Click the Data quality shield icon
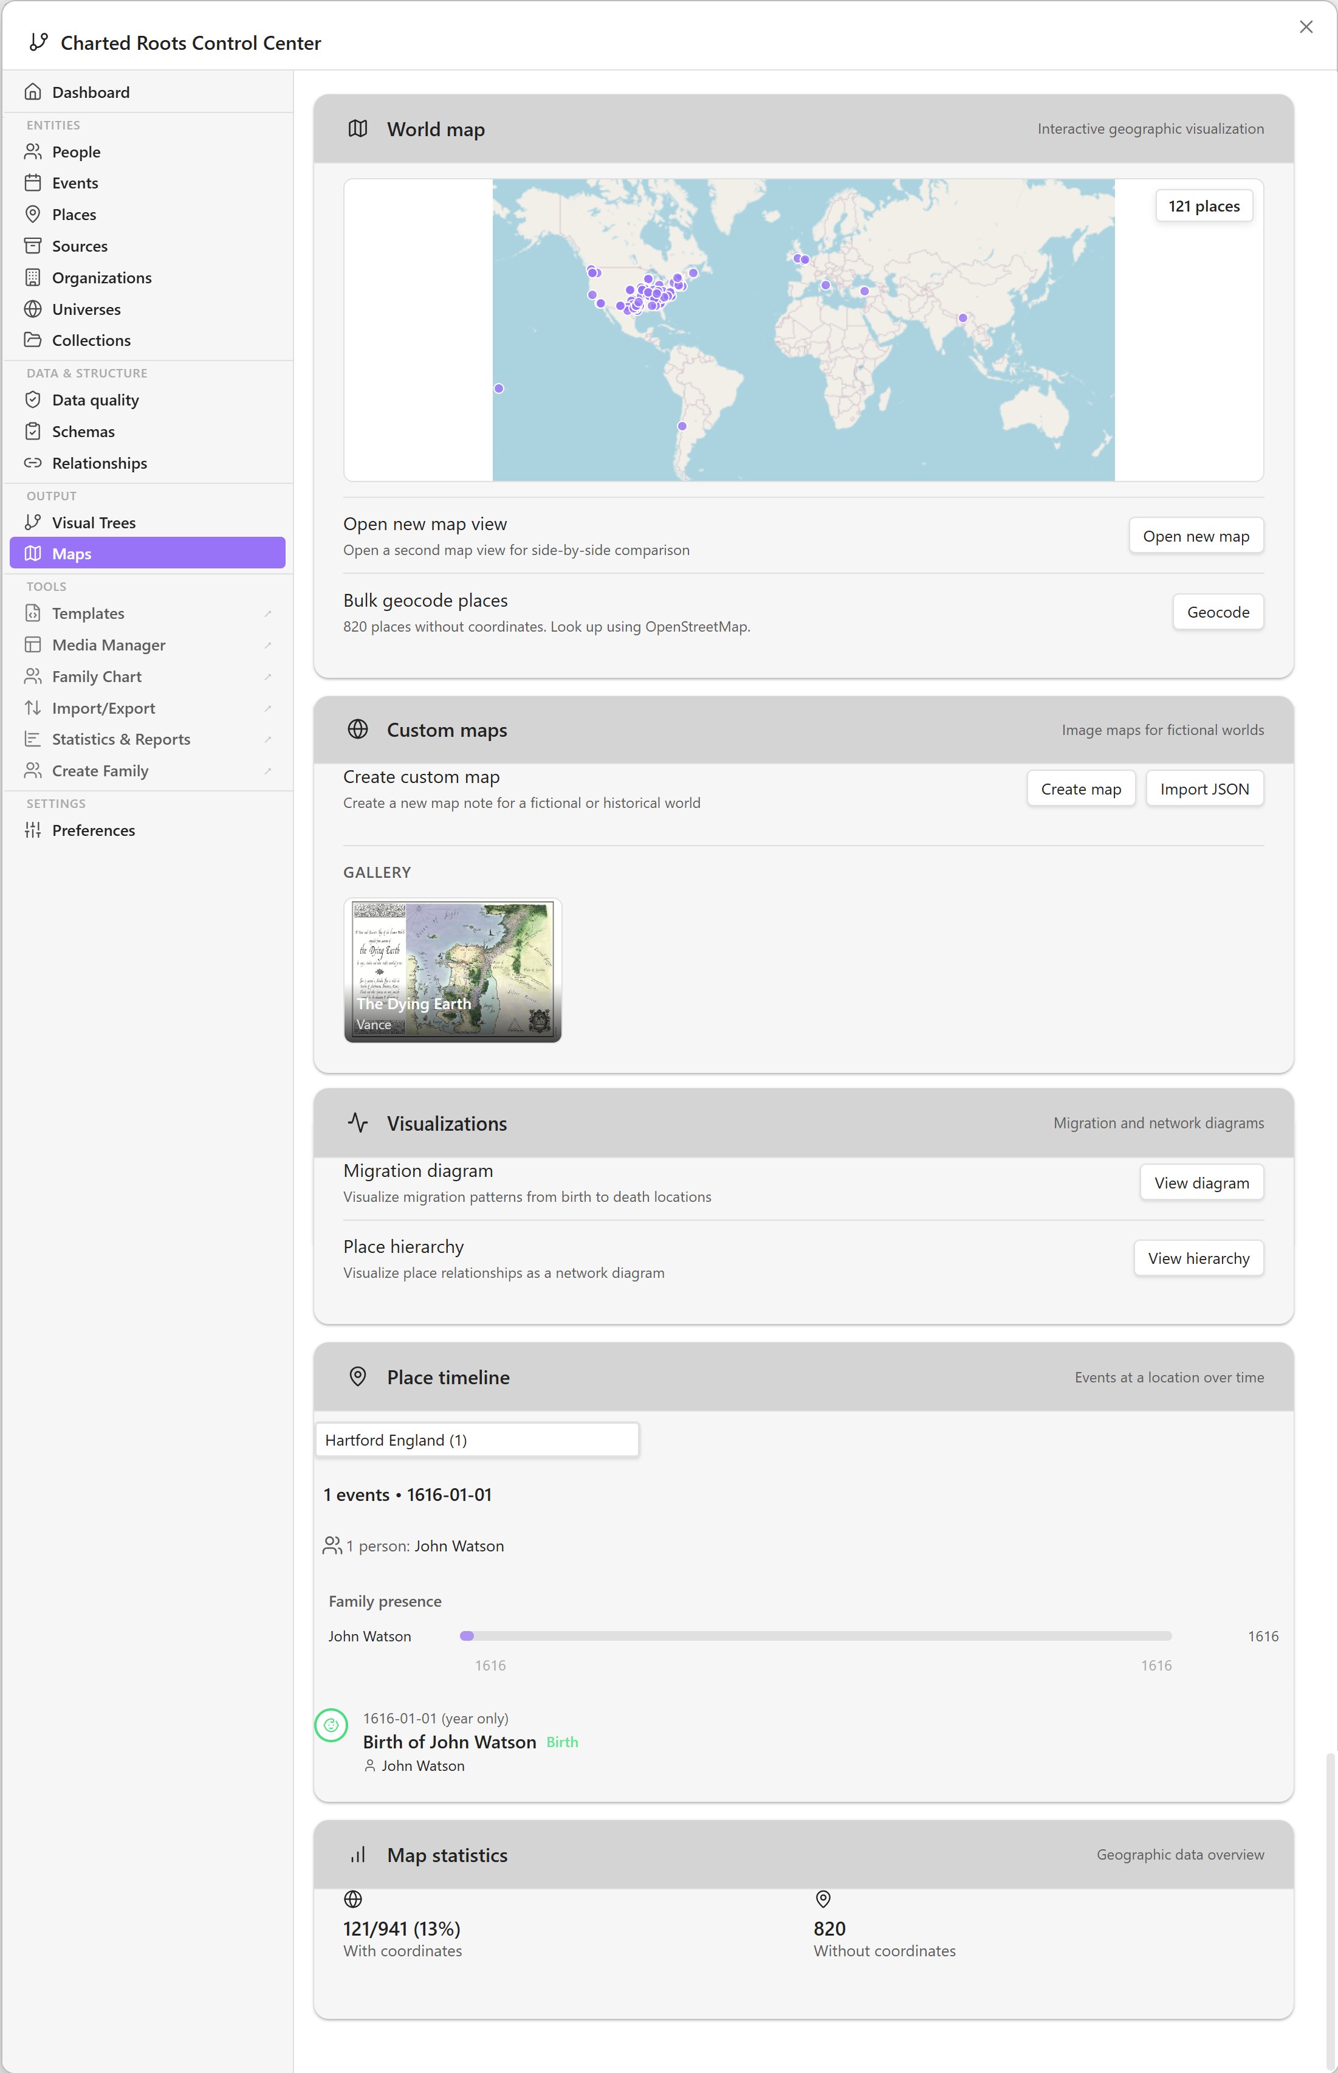 pyautogui.click(x=33, y=400)
